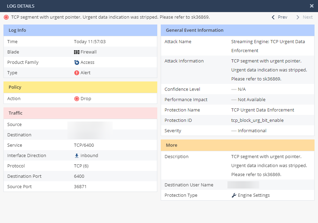The width and height of the screenshot is (318, 223).
Task: Select the General Event Information header
Action: coord(237,30)
